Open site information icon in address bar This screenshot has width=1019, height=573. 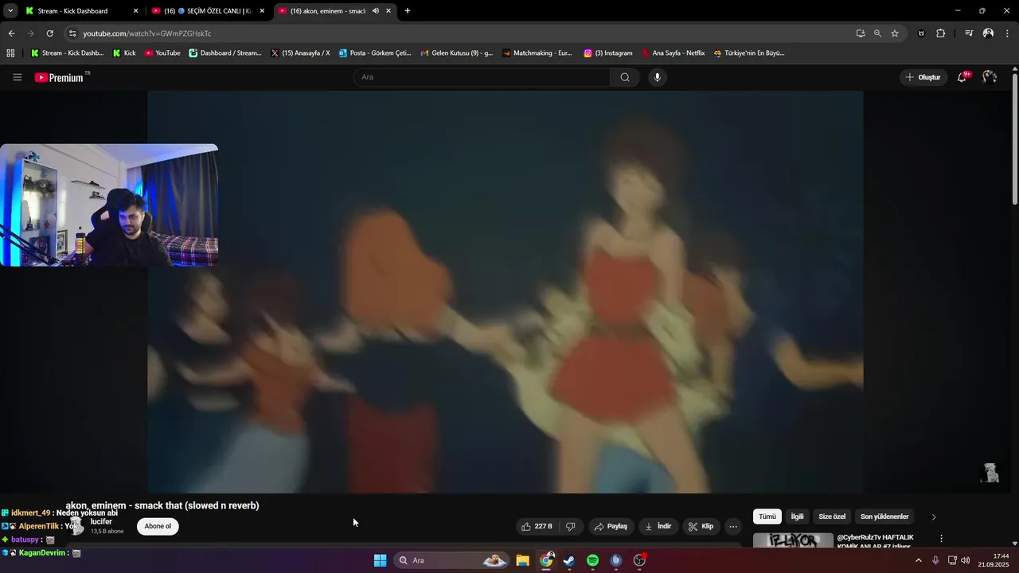coord(72,33)
